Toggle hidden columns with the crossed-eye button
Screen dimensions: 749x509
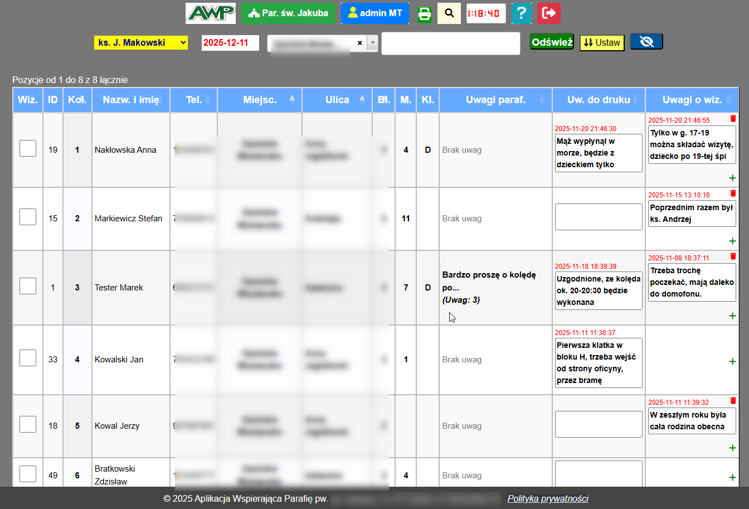point(646,42)
